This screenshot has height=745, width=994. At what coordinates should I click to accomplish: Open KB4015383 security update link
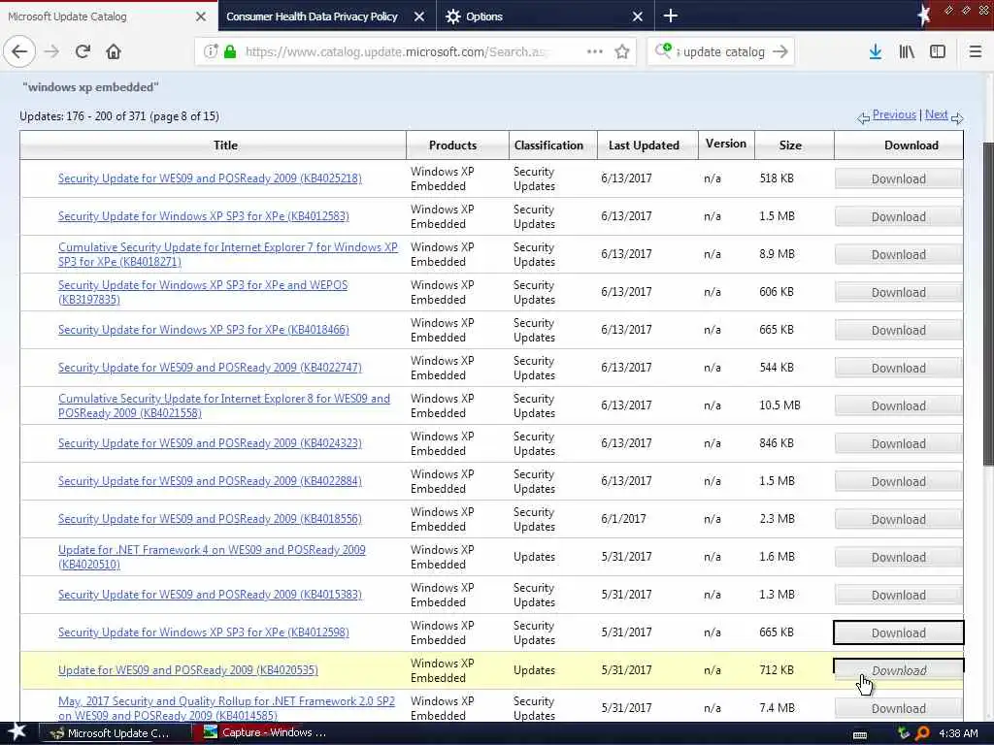pyautogui.click(x=210, y=595)
